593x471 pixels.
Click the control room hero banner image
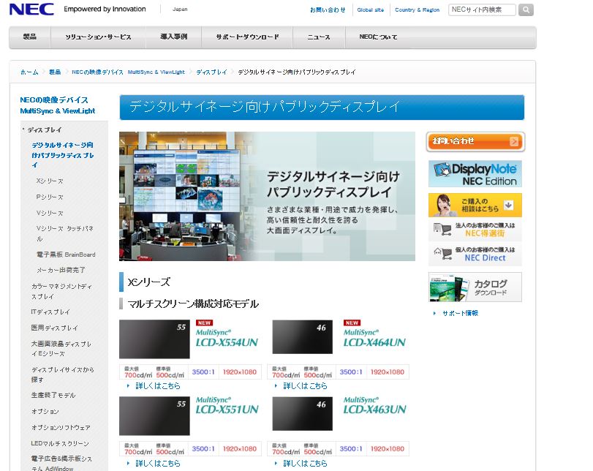coord(267,196)
